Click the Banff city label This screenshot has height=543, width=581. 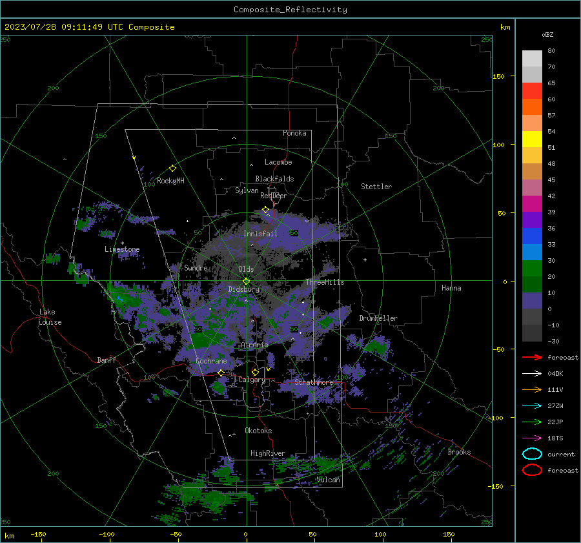[107, 360]
